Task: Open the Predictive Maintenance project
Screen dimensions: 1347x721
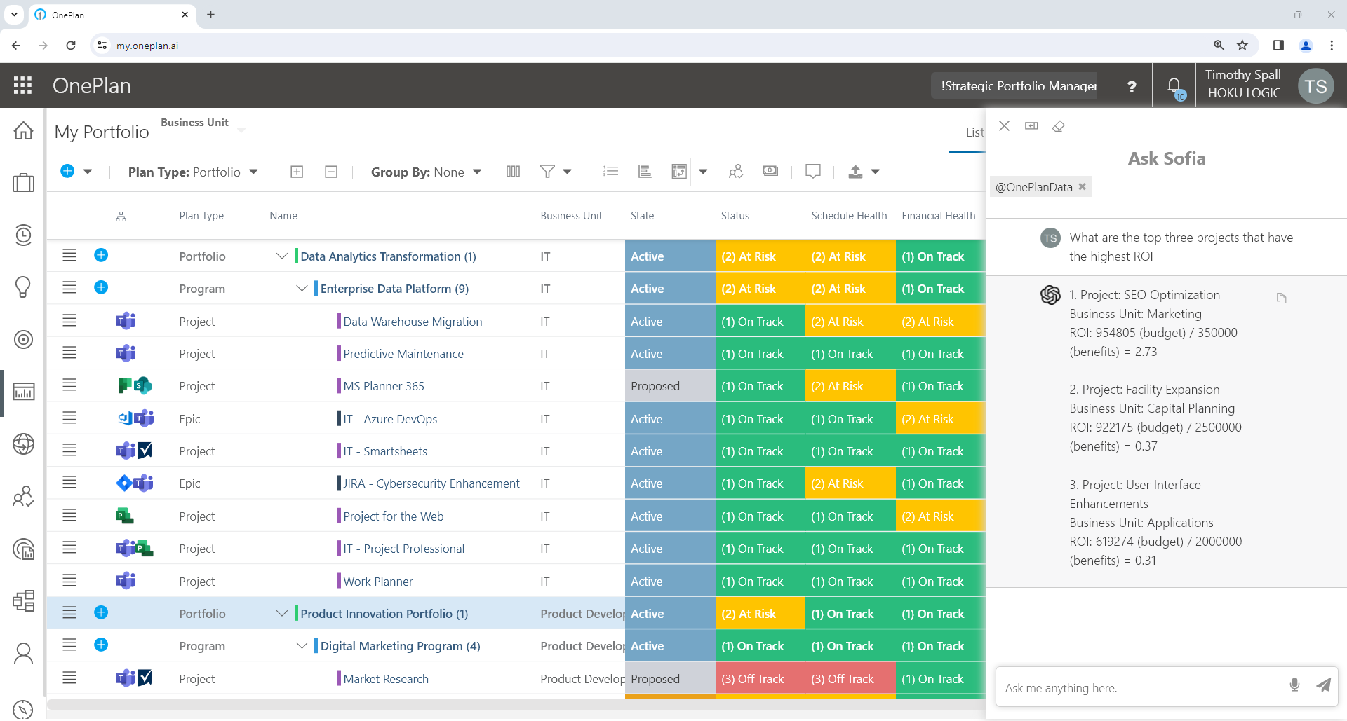Action: click(403, 354)
